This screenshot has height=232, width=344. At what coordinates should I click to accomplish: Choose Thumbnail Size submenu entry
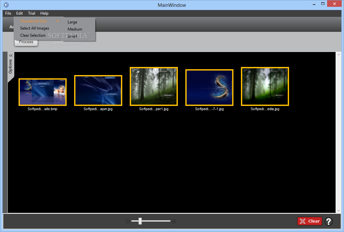pos(39,21)
